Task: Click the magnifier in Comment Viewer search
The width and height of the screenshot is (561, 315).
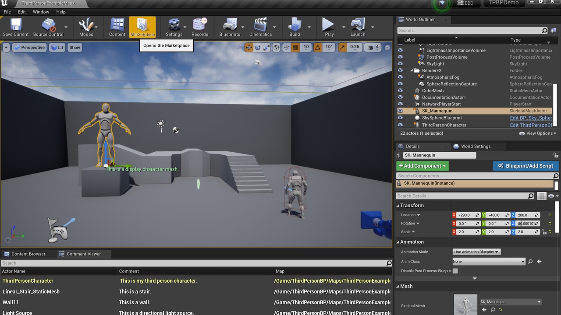Action: (389, 263)
